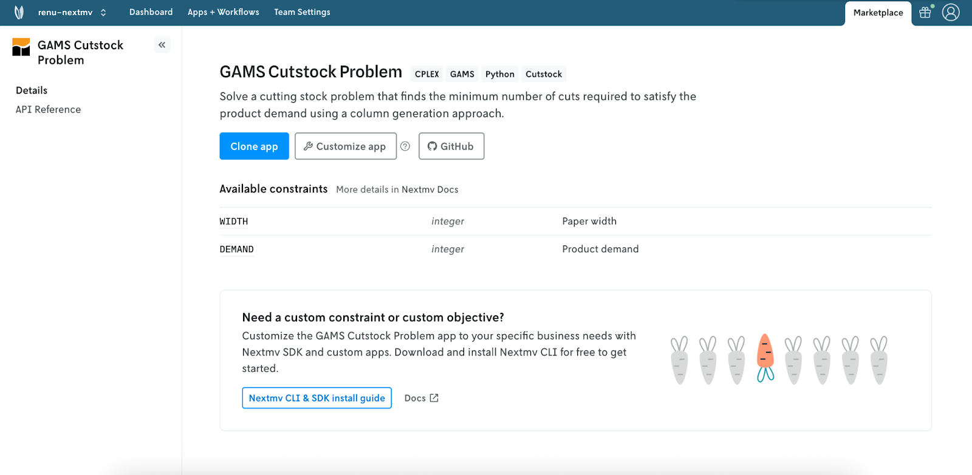Collapse the sidebar with double chevron
Screen dimensions: 972x475
pos(162,45)
